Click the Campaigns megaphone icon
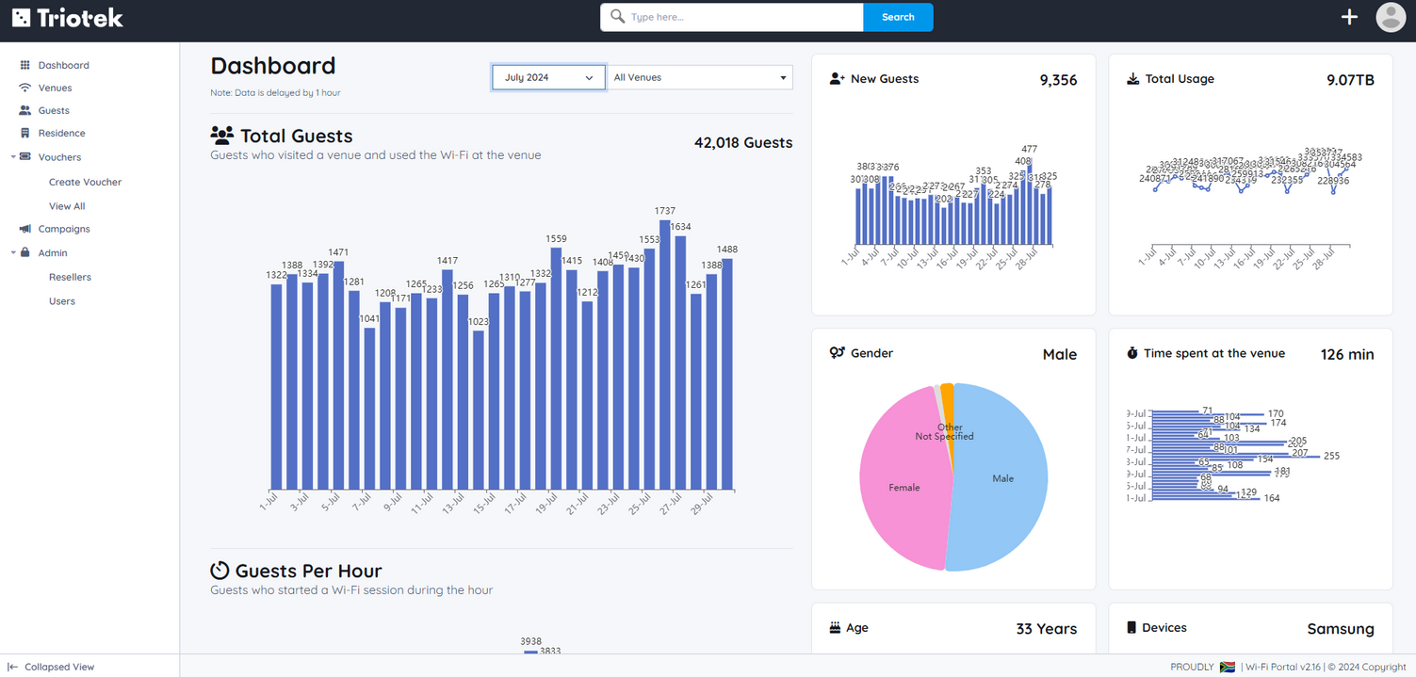 point(25,229)
